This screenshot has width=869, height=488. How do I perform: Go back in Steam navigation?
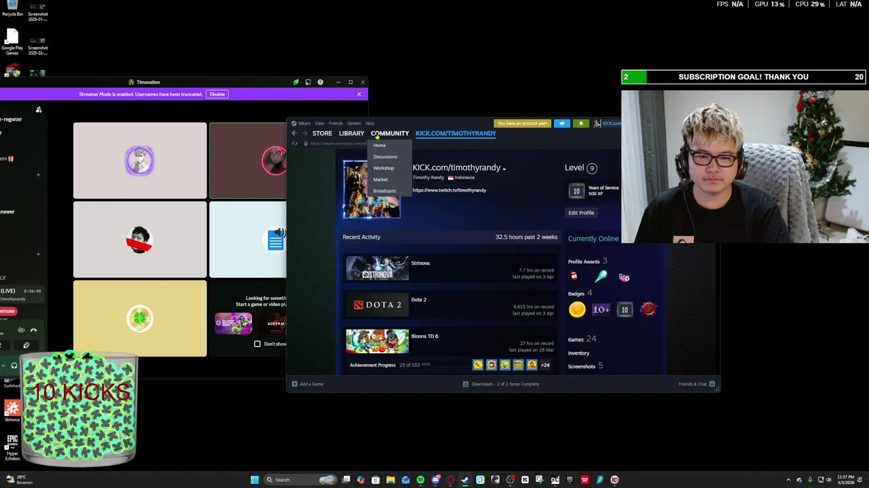click(294, 134)
